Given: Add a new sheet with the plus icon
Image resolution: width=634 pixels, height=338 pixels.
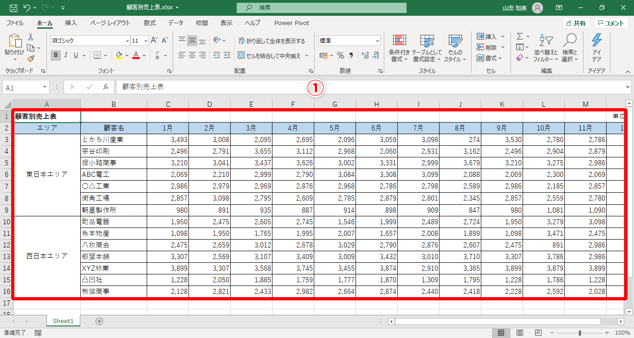Looking at the screenshot, I should pyautogui.click(x=99, y=321).
